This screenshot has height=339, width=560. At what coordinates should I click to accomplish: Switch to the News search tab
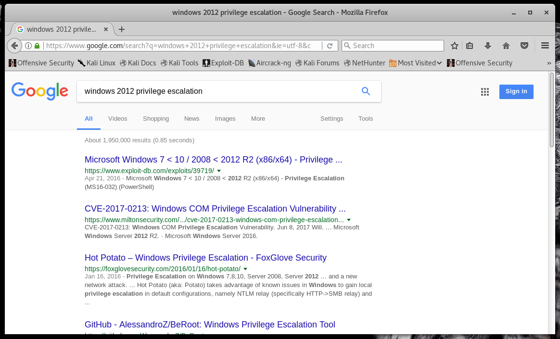coord(191,119)
